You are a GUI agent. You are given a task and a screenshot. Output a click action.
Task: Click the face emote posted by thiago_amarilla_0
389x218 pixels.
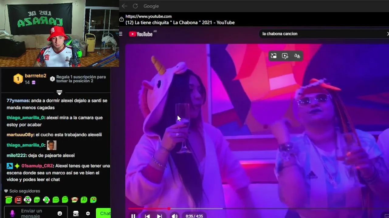tap(52, 145)
